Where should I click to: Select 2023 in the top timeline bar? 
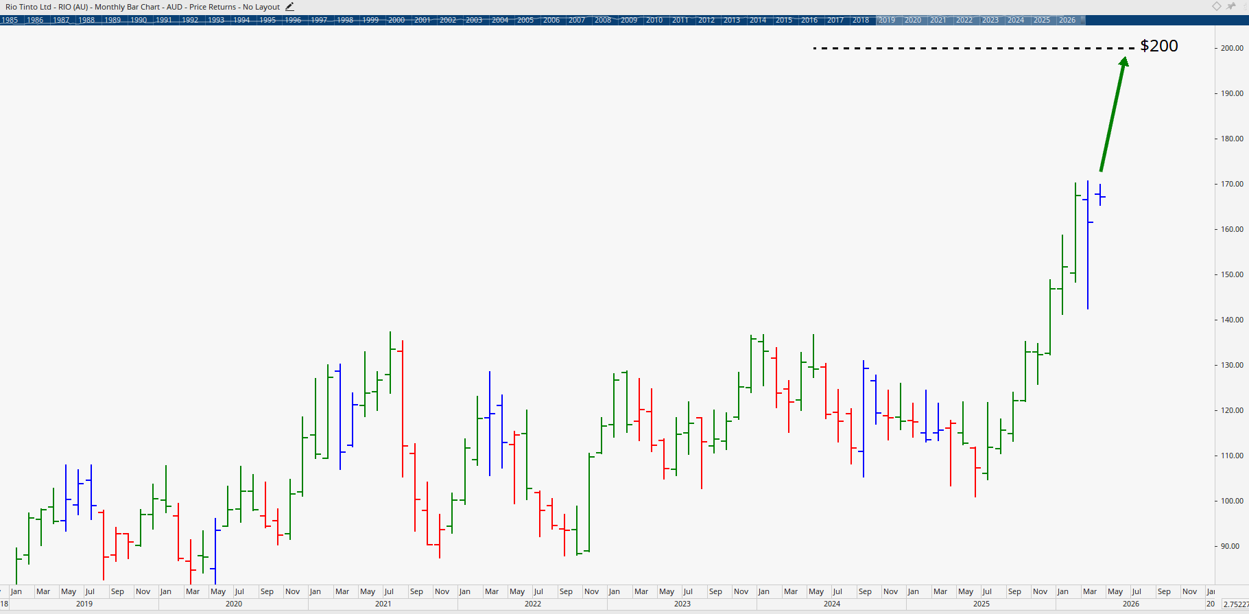pos(990,20)
